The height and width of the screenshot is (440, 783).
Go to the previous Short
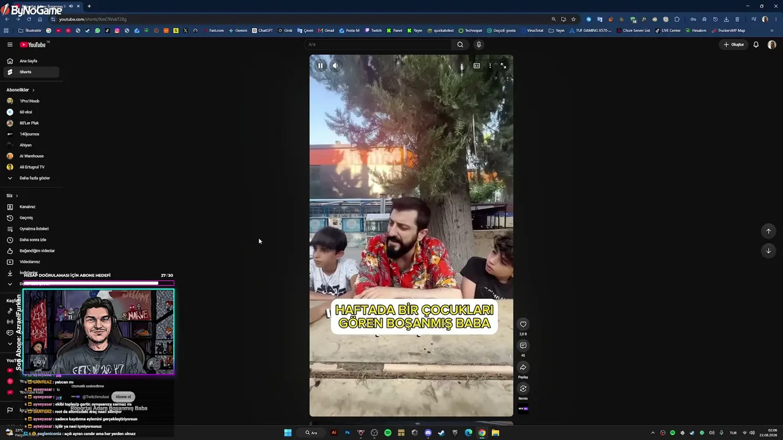click(768, 231)
